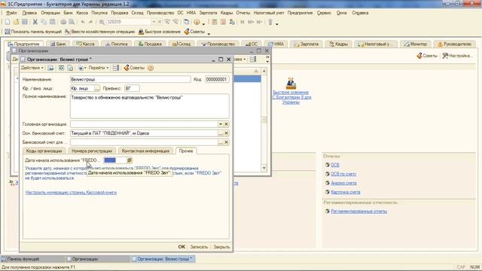Open Настроить нумерацию страниц Кассовой книги link
This screenshot has height=271, width=482.
click(x=71, y=193)
